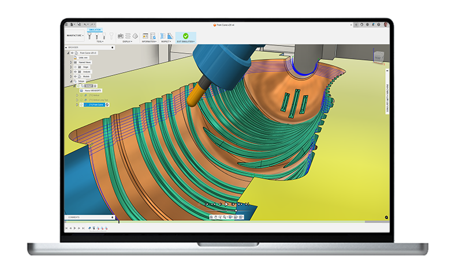Click the COMMENTS panel header
This screenshot has height=256, width=455.
[x=75, y=217]
